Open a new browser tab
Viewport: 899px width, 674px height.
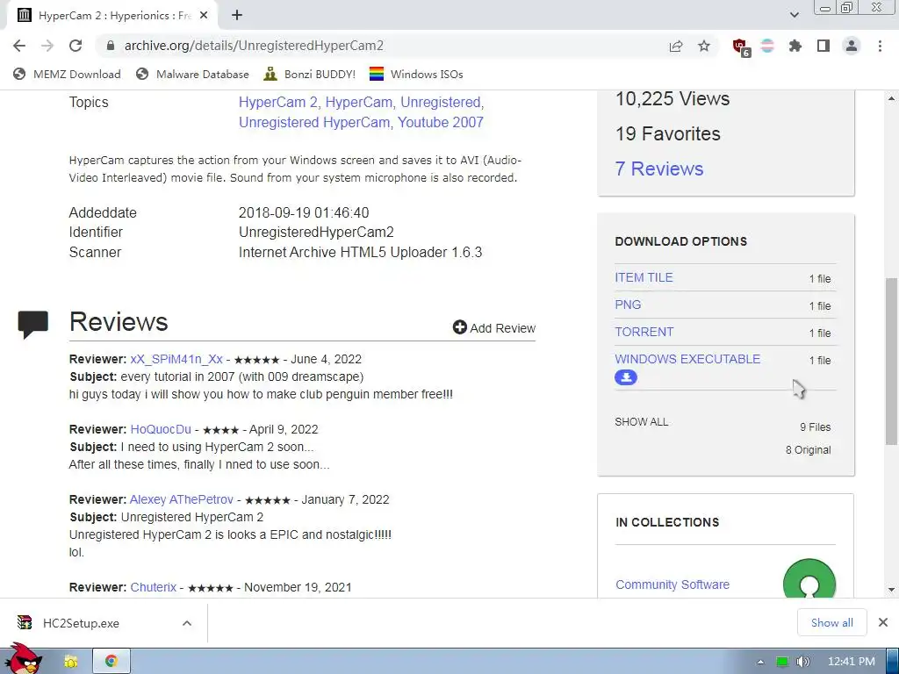coord(237,16)
